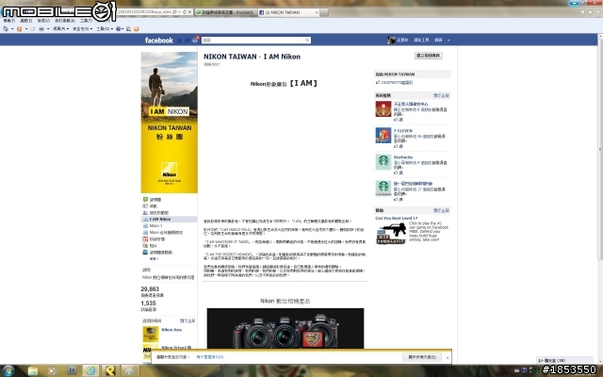Open the home icon dropdown arrow
Viewport: 603px width, 377px height.
(12, 29)
